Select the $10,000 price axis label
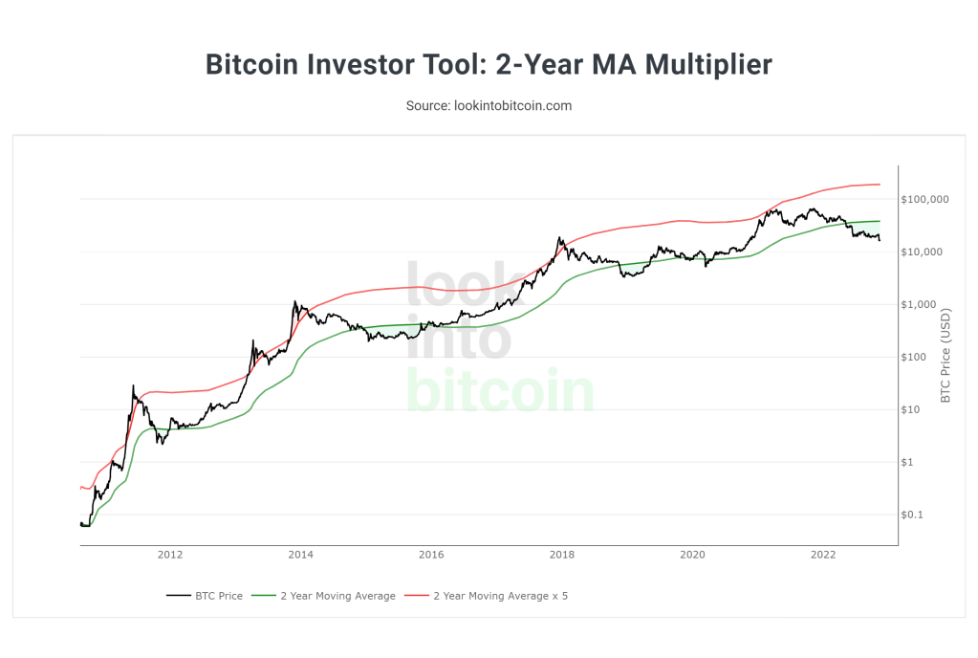 coord(921,252)
